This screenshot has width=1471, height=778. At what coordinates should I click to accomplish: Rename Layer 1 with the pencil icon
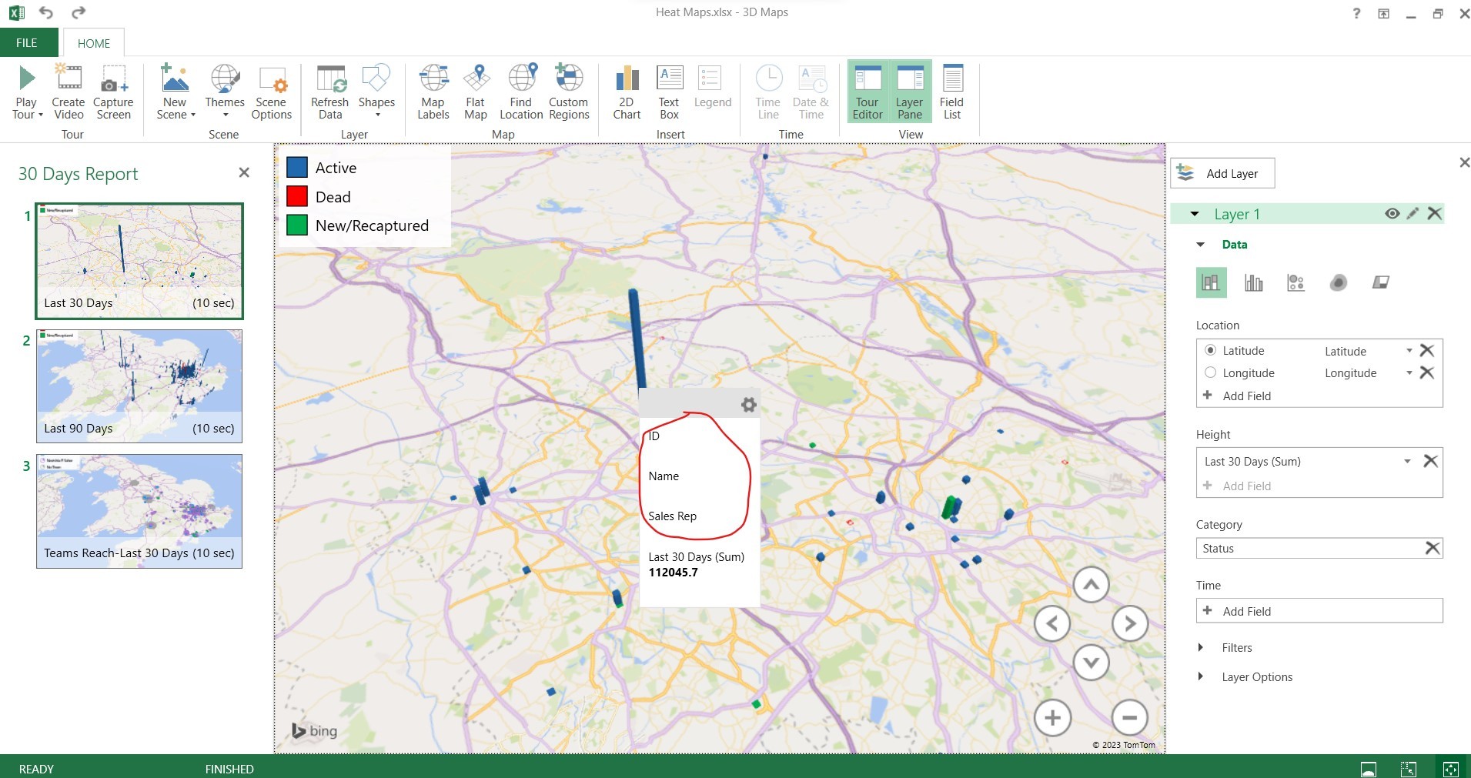(1412, 214)
